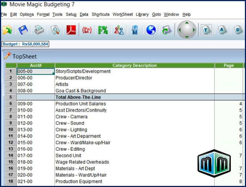This screenshot has height=187, width=246.
Task: Navigate down with the round pad's bottom arrow
Action: (x=187, y=37)
